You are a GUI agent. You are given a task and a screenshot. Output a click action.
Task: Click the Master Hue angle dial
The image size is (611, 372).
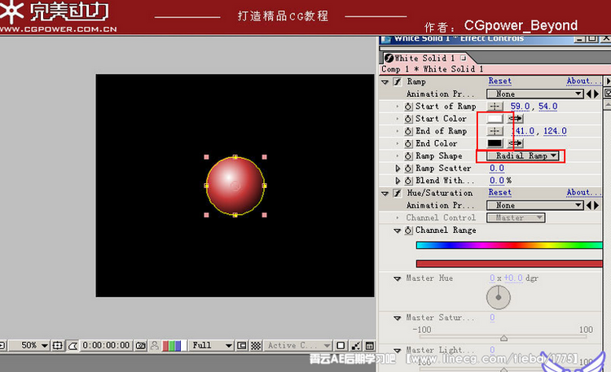[499, 298]
